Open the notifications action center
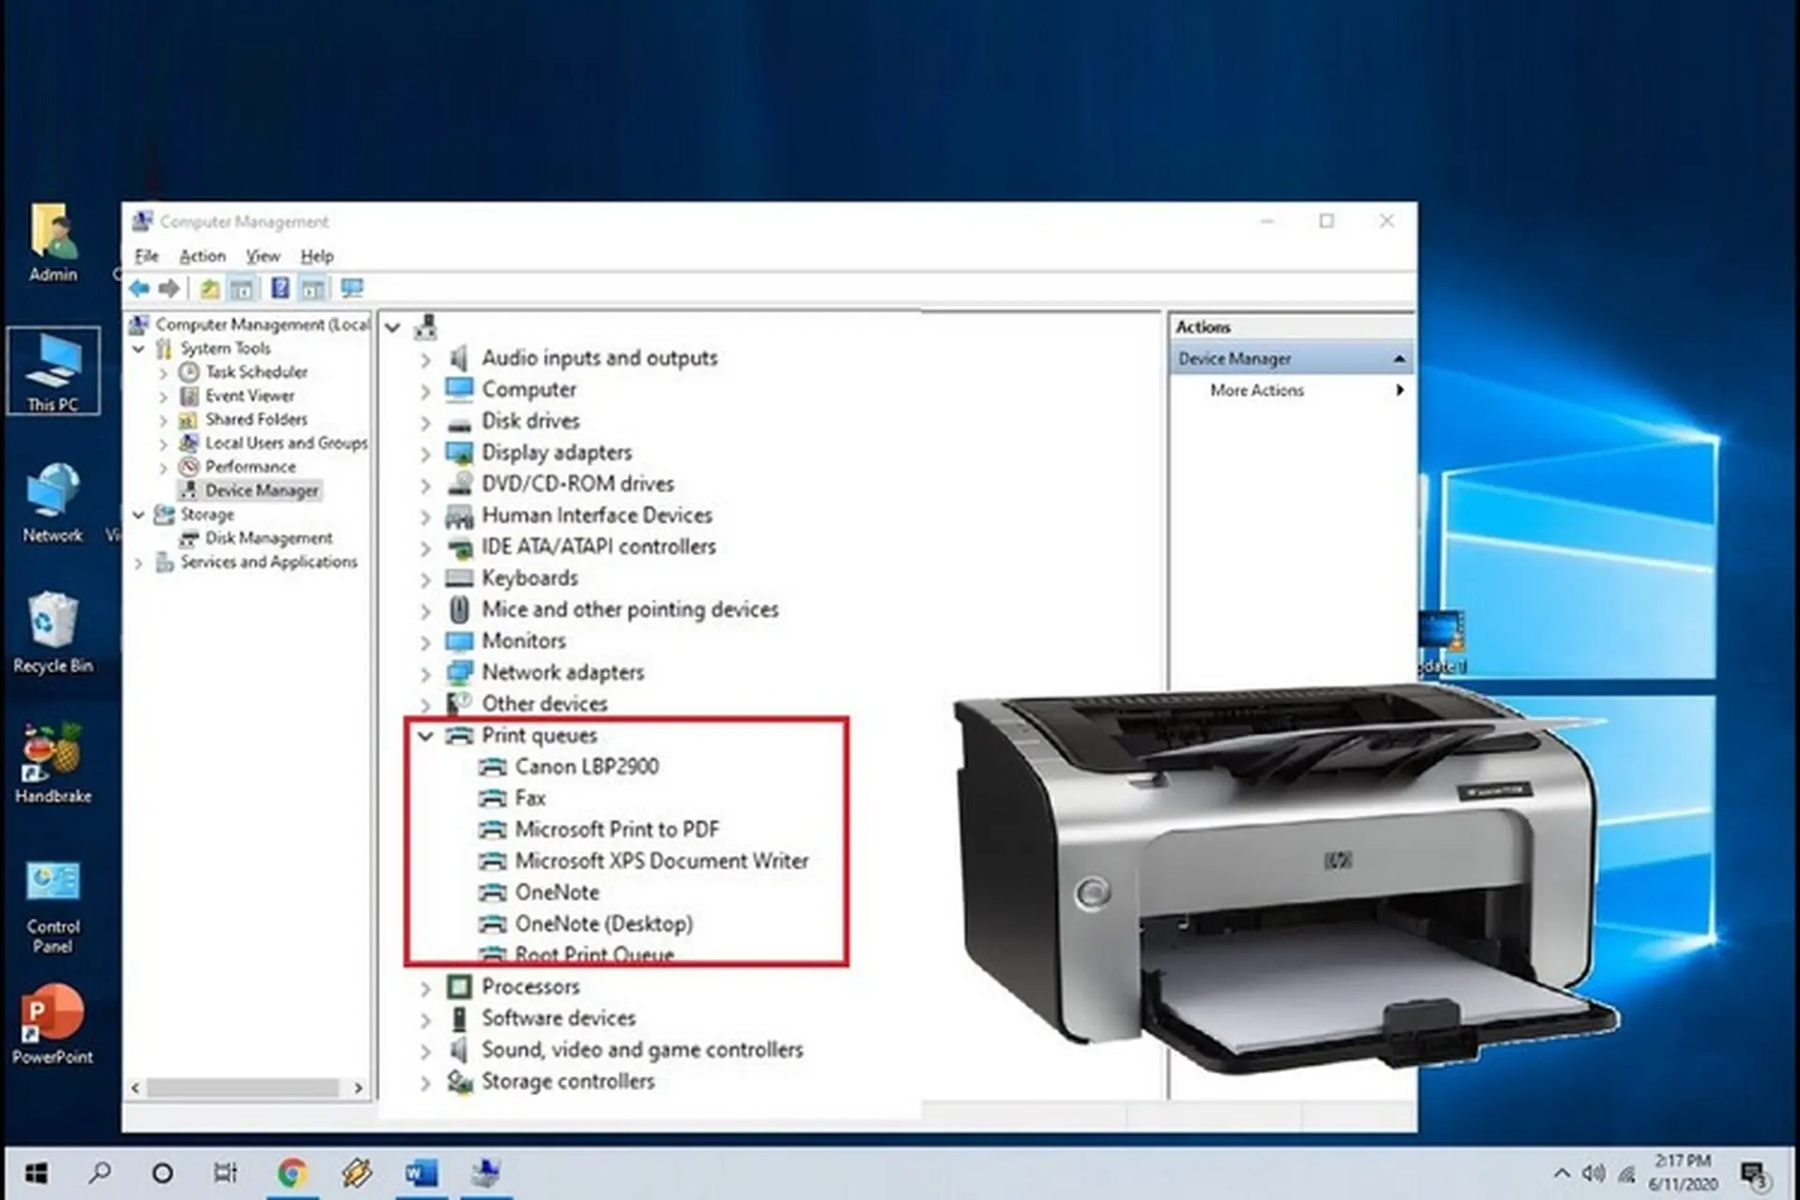This screenshot has height=1200, width=1800. (x=1754, y=1174)
